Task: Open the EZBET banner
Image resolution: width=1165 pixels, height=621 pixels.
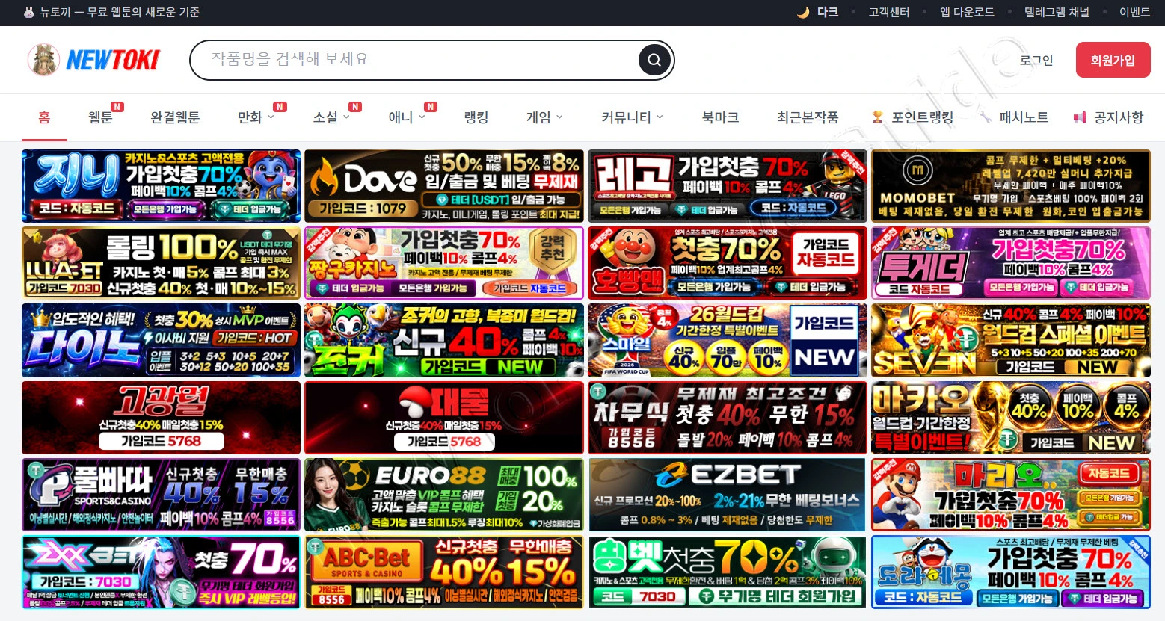Action: (x=728, y=495)
